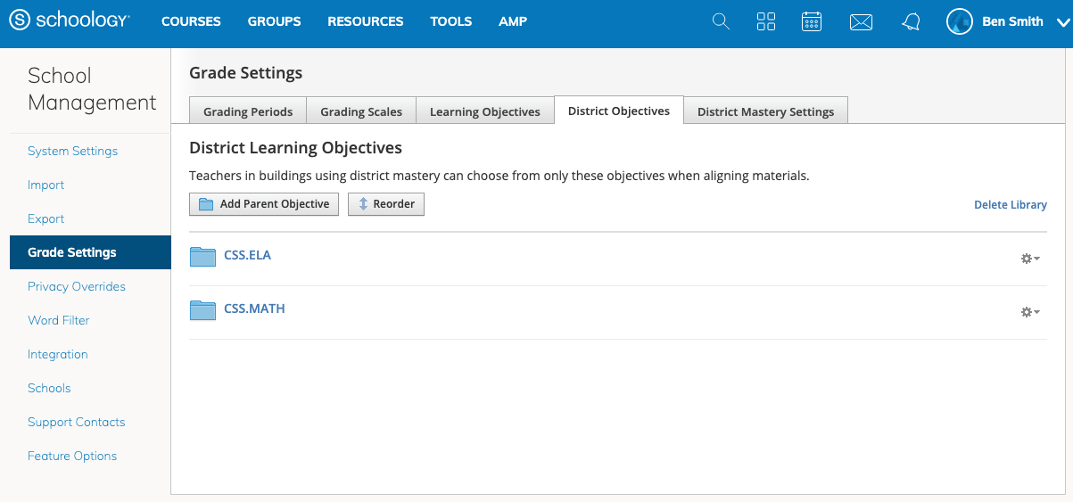Click the Delete Library link
This screenshot has height=502, width=1073.
1010,205
